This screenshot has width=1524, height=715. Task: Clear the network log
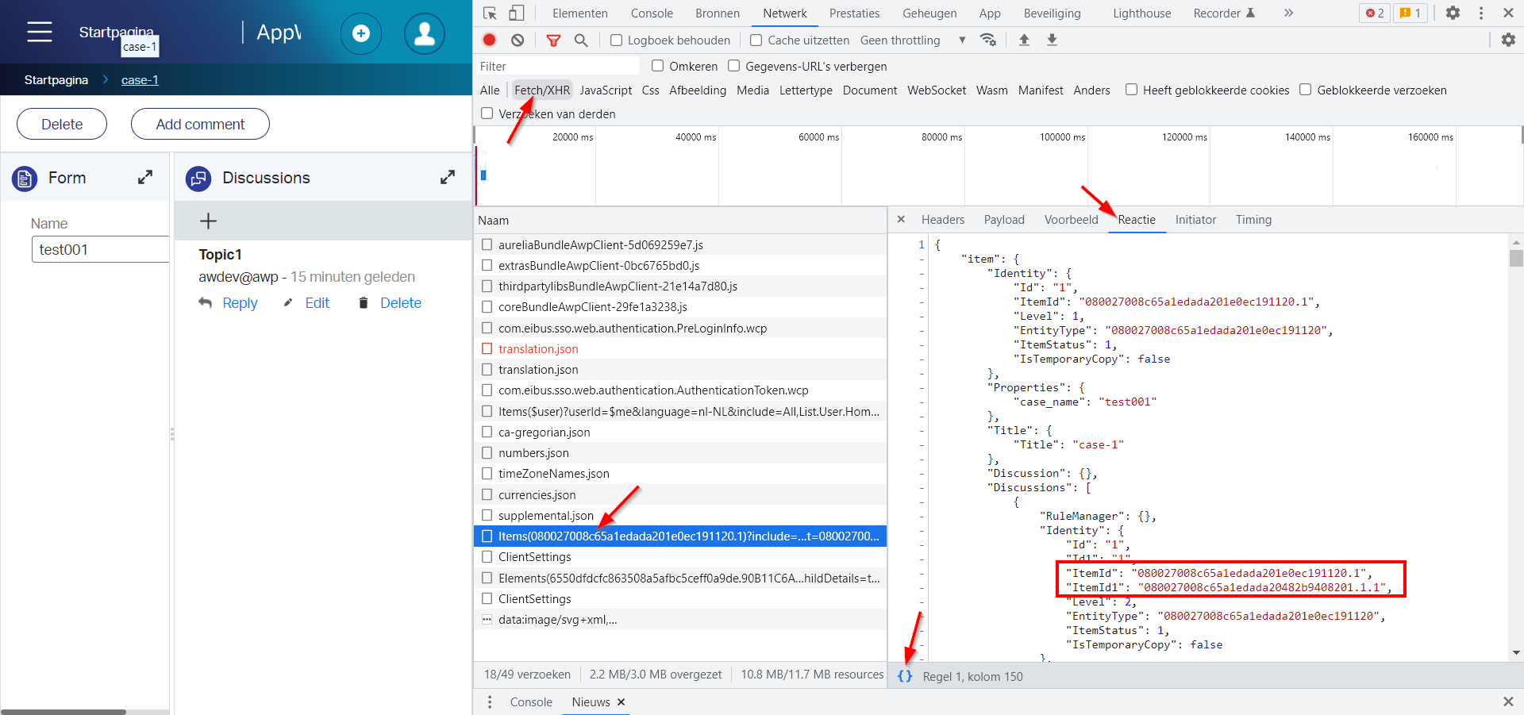pos(518,40)
